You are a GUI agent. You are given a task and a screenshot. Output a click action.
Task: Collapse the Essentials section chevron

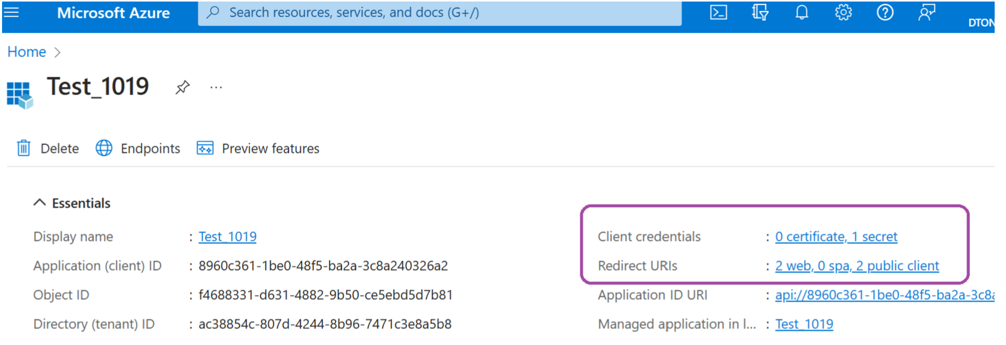click(x=40, y=203)
